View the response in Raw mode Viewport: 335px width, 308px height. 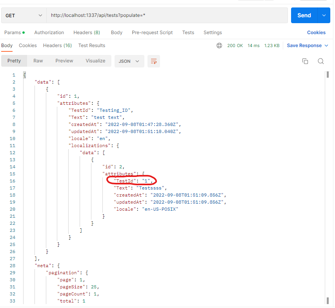[38, 61]
